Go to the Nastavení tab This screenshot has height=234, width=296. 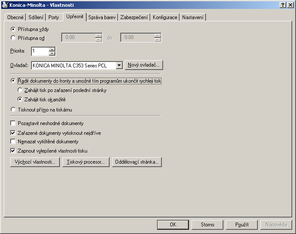(193, 17)
